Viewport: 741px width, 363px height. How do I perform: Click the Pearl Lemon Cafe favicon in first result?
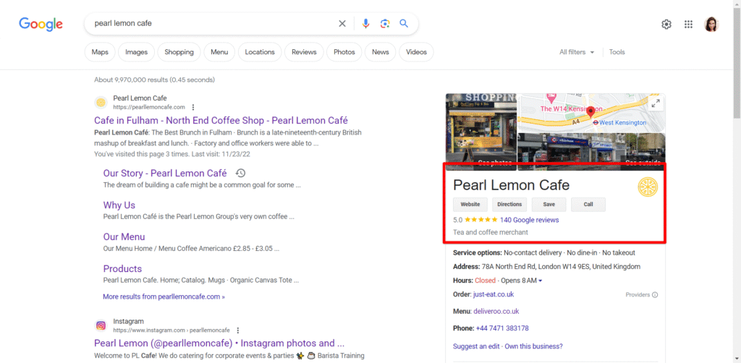[101, 102]
